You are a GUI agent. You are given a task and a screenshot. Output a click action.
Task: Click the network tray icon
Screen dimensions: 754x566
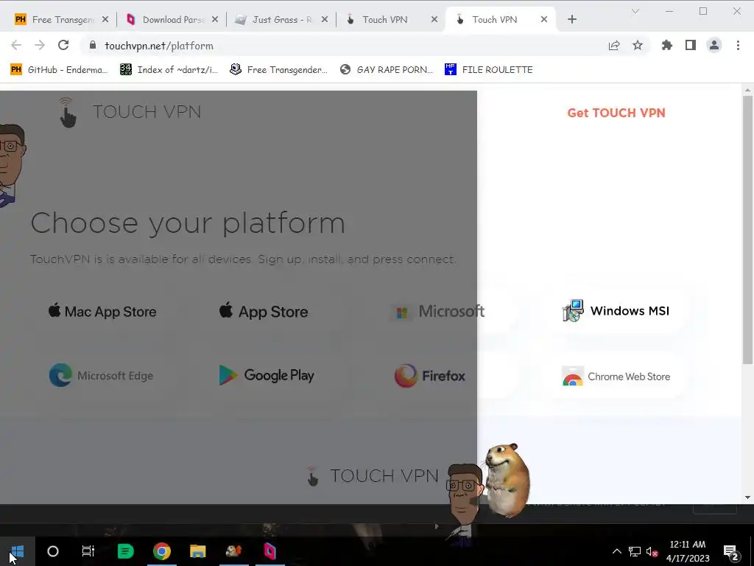[634, 551]
